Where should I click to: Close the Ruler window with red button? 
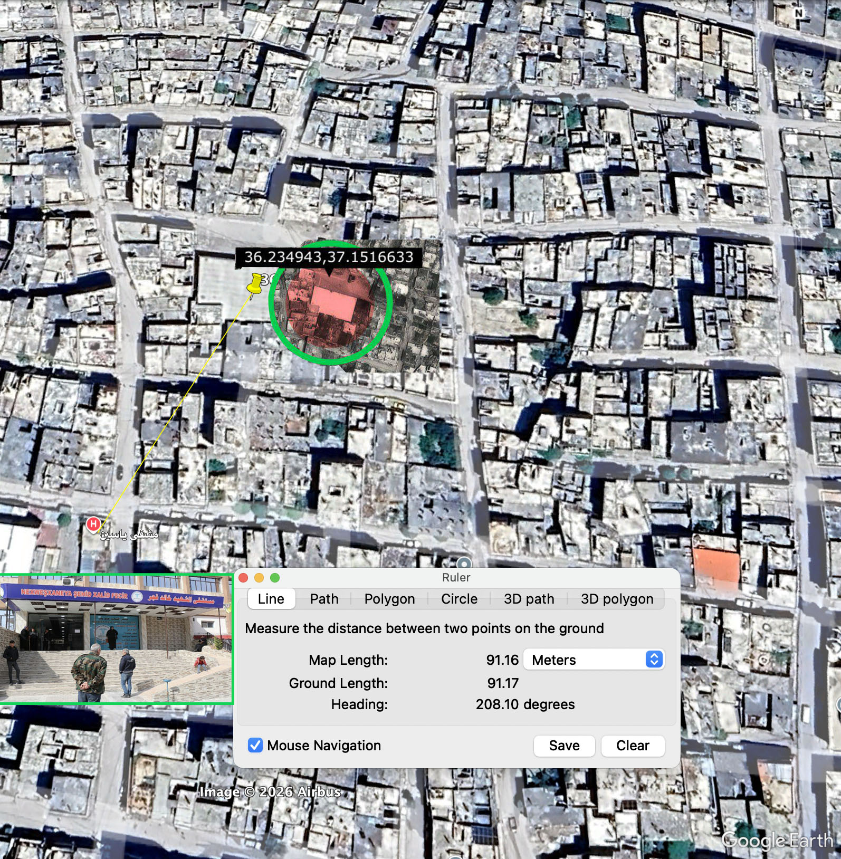click(x=244, y=577)
